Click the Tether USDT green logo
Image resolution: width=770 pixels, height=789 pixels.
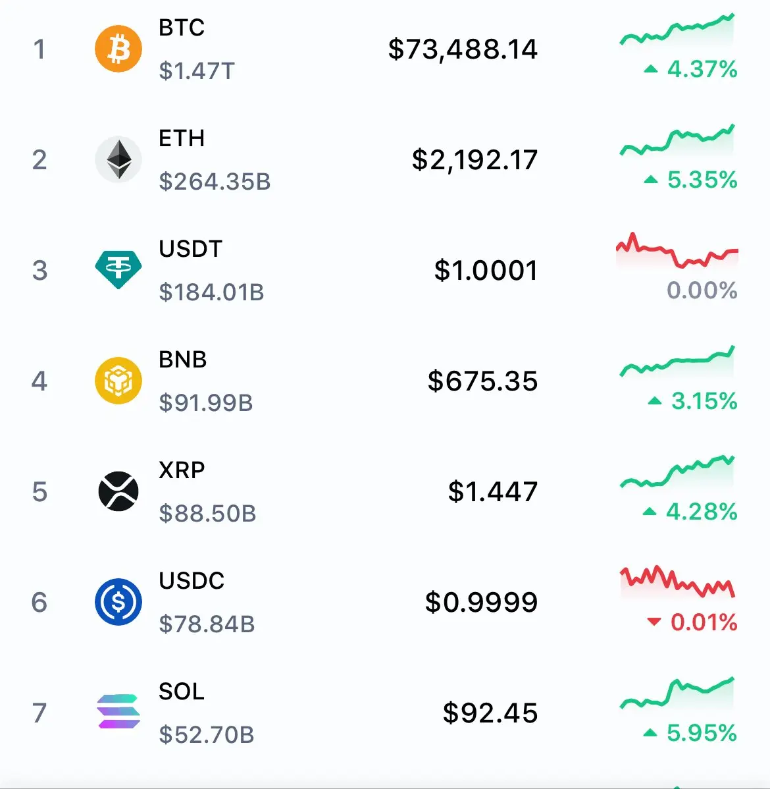point(118,270)
